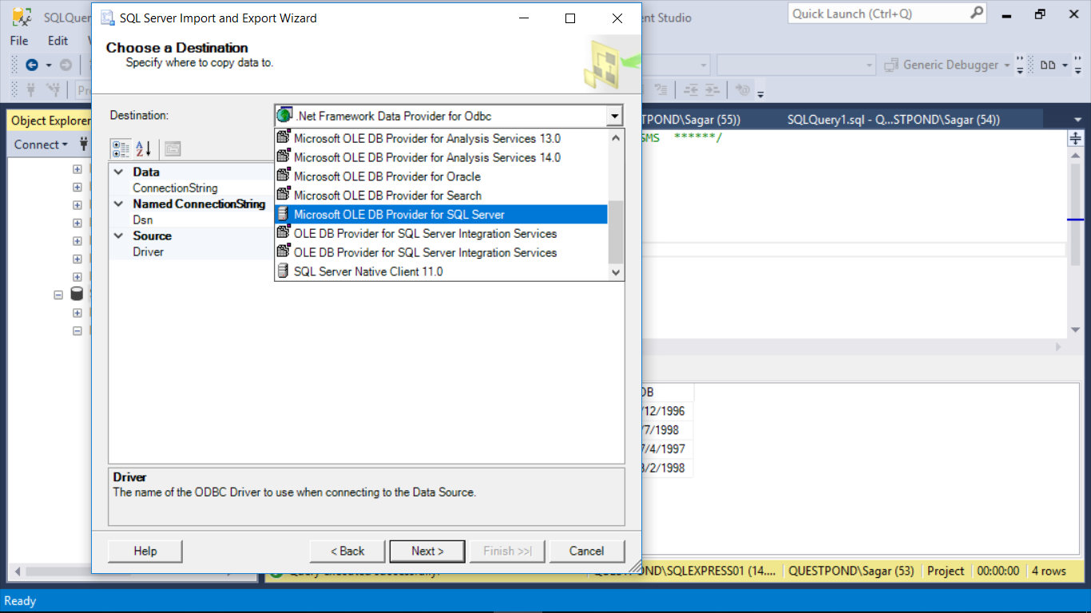The image size is (1091, 613).
Task: Click result cell 7/4/1997
Action: tap(667, 449)
